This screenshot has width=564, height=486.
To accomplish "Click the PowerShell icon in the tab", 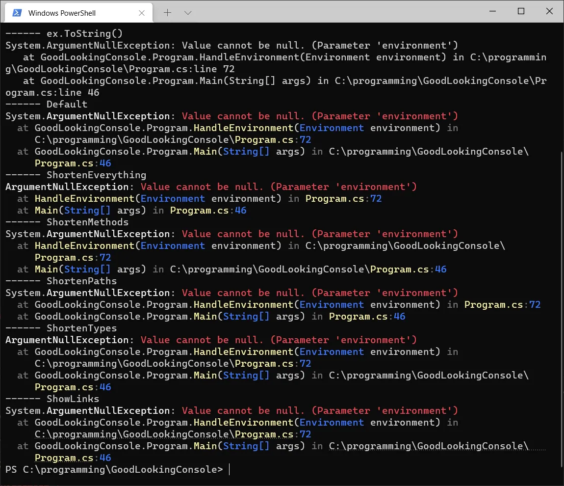I will tap(17, 13).
